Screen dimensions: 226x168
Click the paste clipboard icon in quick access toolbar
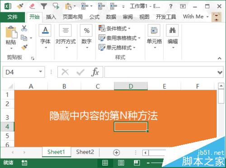point(68,6)
